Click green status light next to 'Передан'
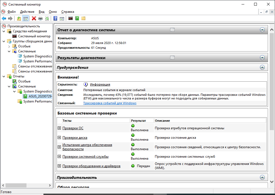The image size is (275, 195). 133,166
